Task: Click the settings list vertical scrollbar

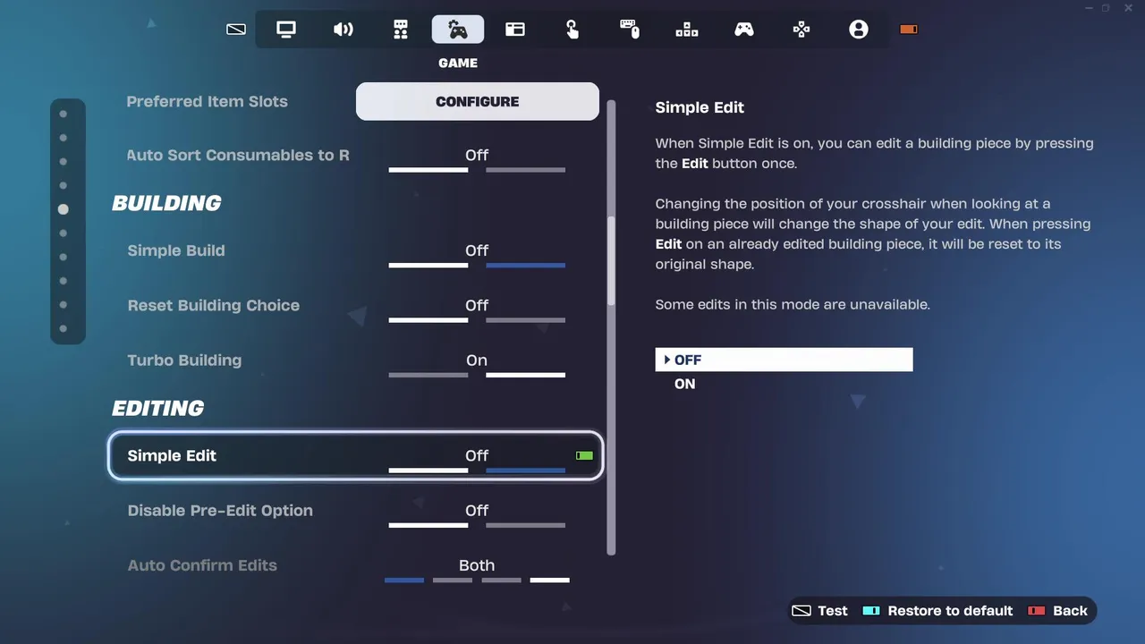Action: tap(612, 259)
